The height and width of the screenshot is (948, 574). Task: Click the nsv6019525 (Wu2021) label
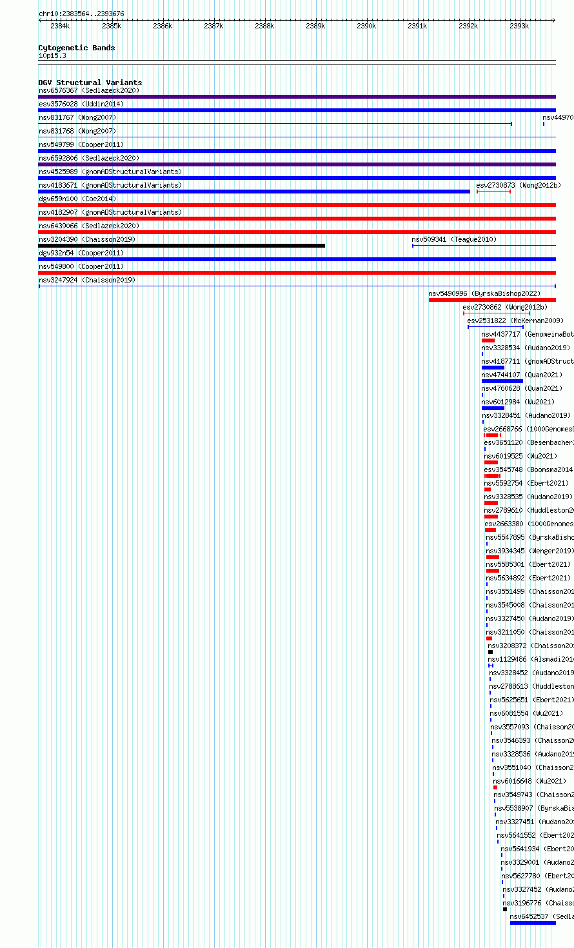point(520,456)
